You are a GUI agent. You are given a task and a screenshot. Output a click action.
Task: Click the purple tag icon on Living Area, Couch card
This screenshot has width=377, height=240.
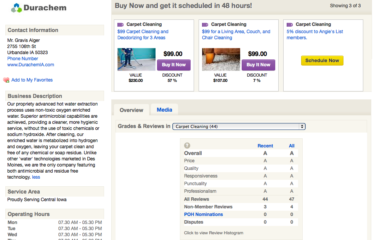pos(205,24)
